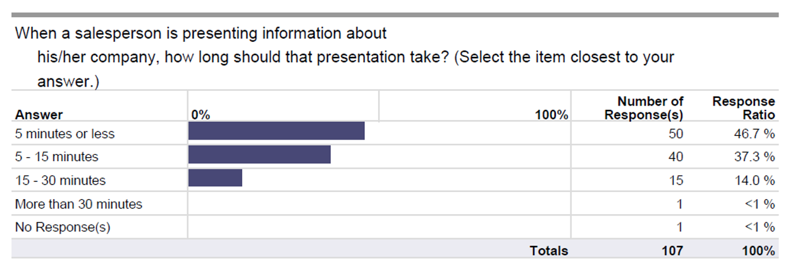Select the '5 - 15 minutes' bar
The image size is (812, 278).
point(259,155)
